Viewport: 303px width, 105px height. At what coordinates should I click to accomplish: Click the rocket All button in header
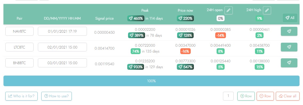point(290,18)
